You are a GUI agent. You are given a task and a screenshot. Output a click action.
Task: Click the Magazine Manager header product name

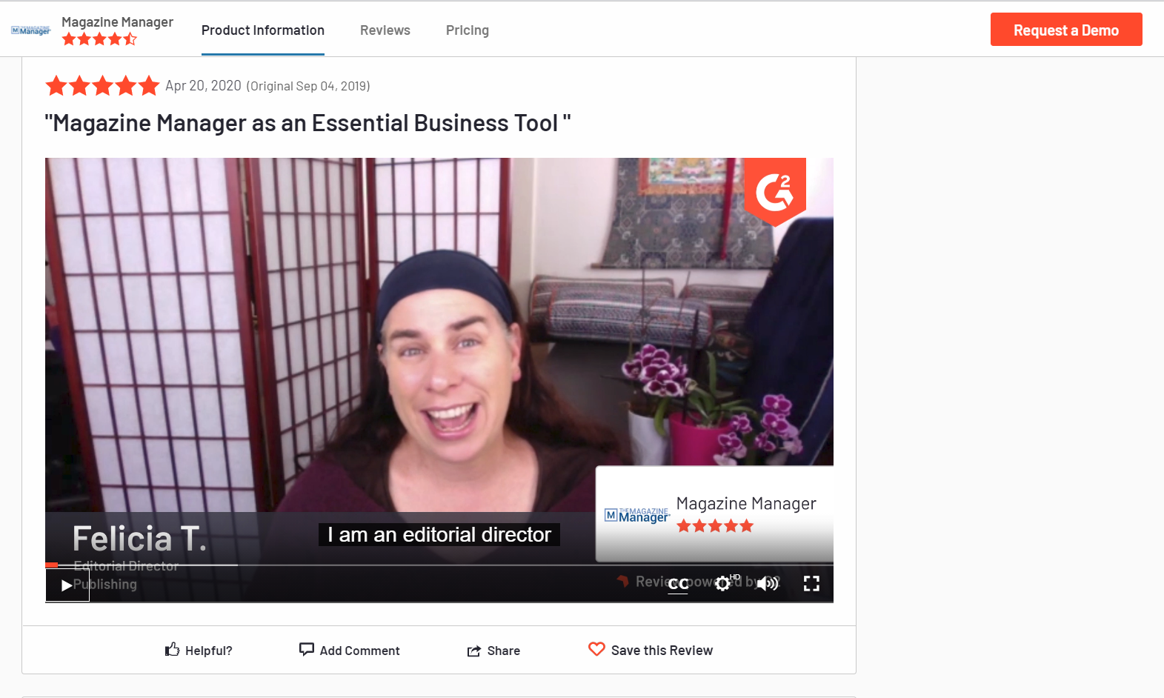(117, 21)
